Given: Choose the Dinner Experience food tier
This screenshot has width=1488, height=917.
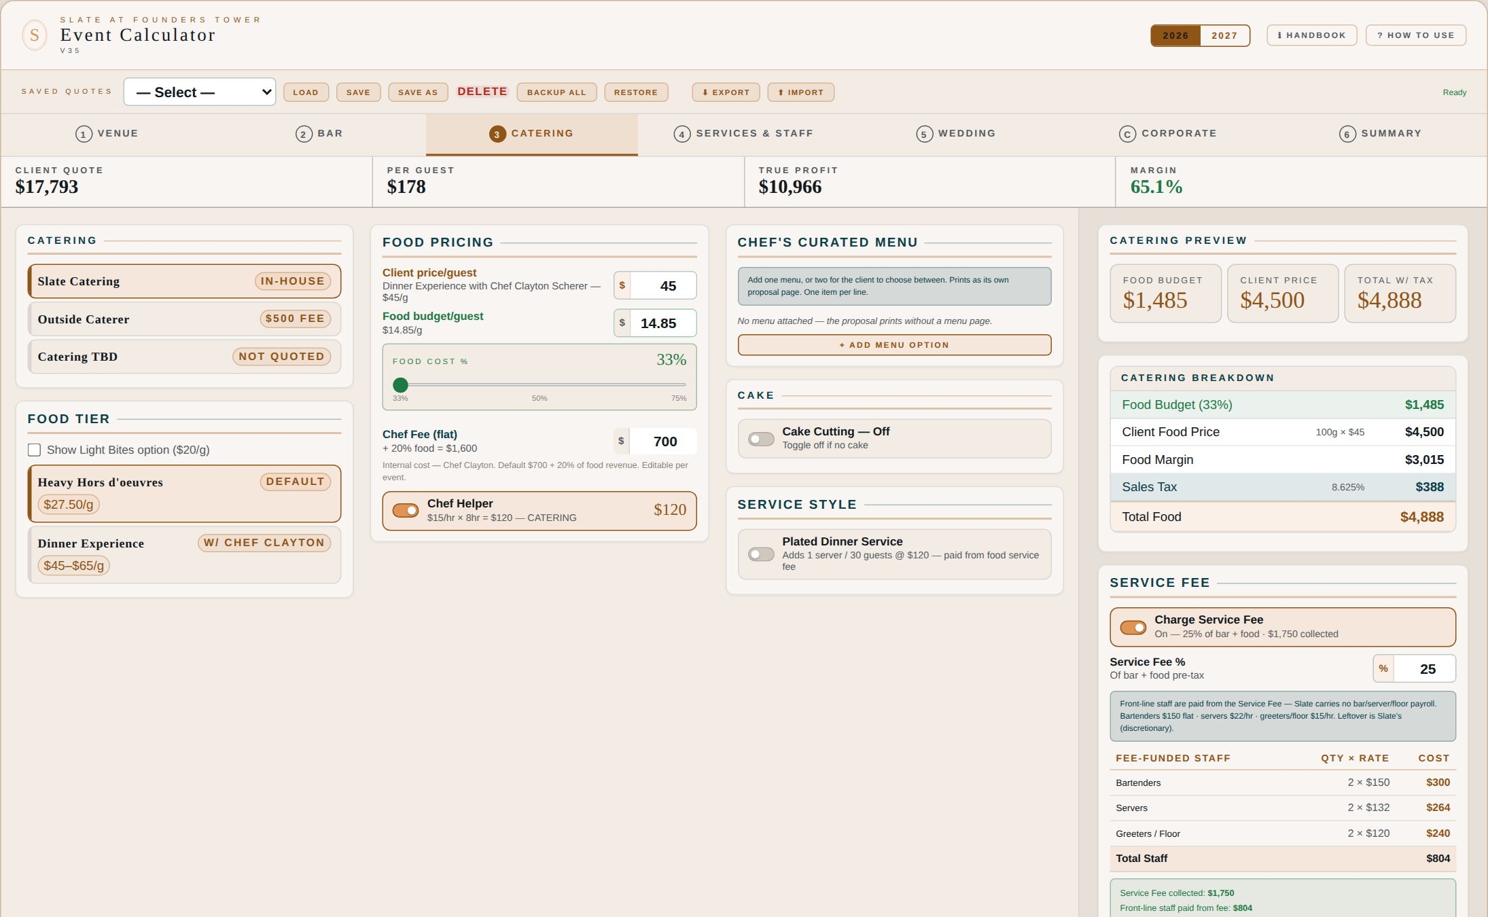Looking at the screenshot, I should 184,555.
